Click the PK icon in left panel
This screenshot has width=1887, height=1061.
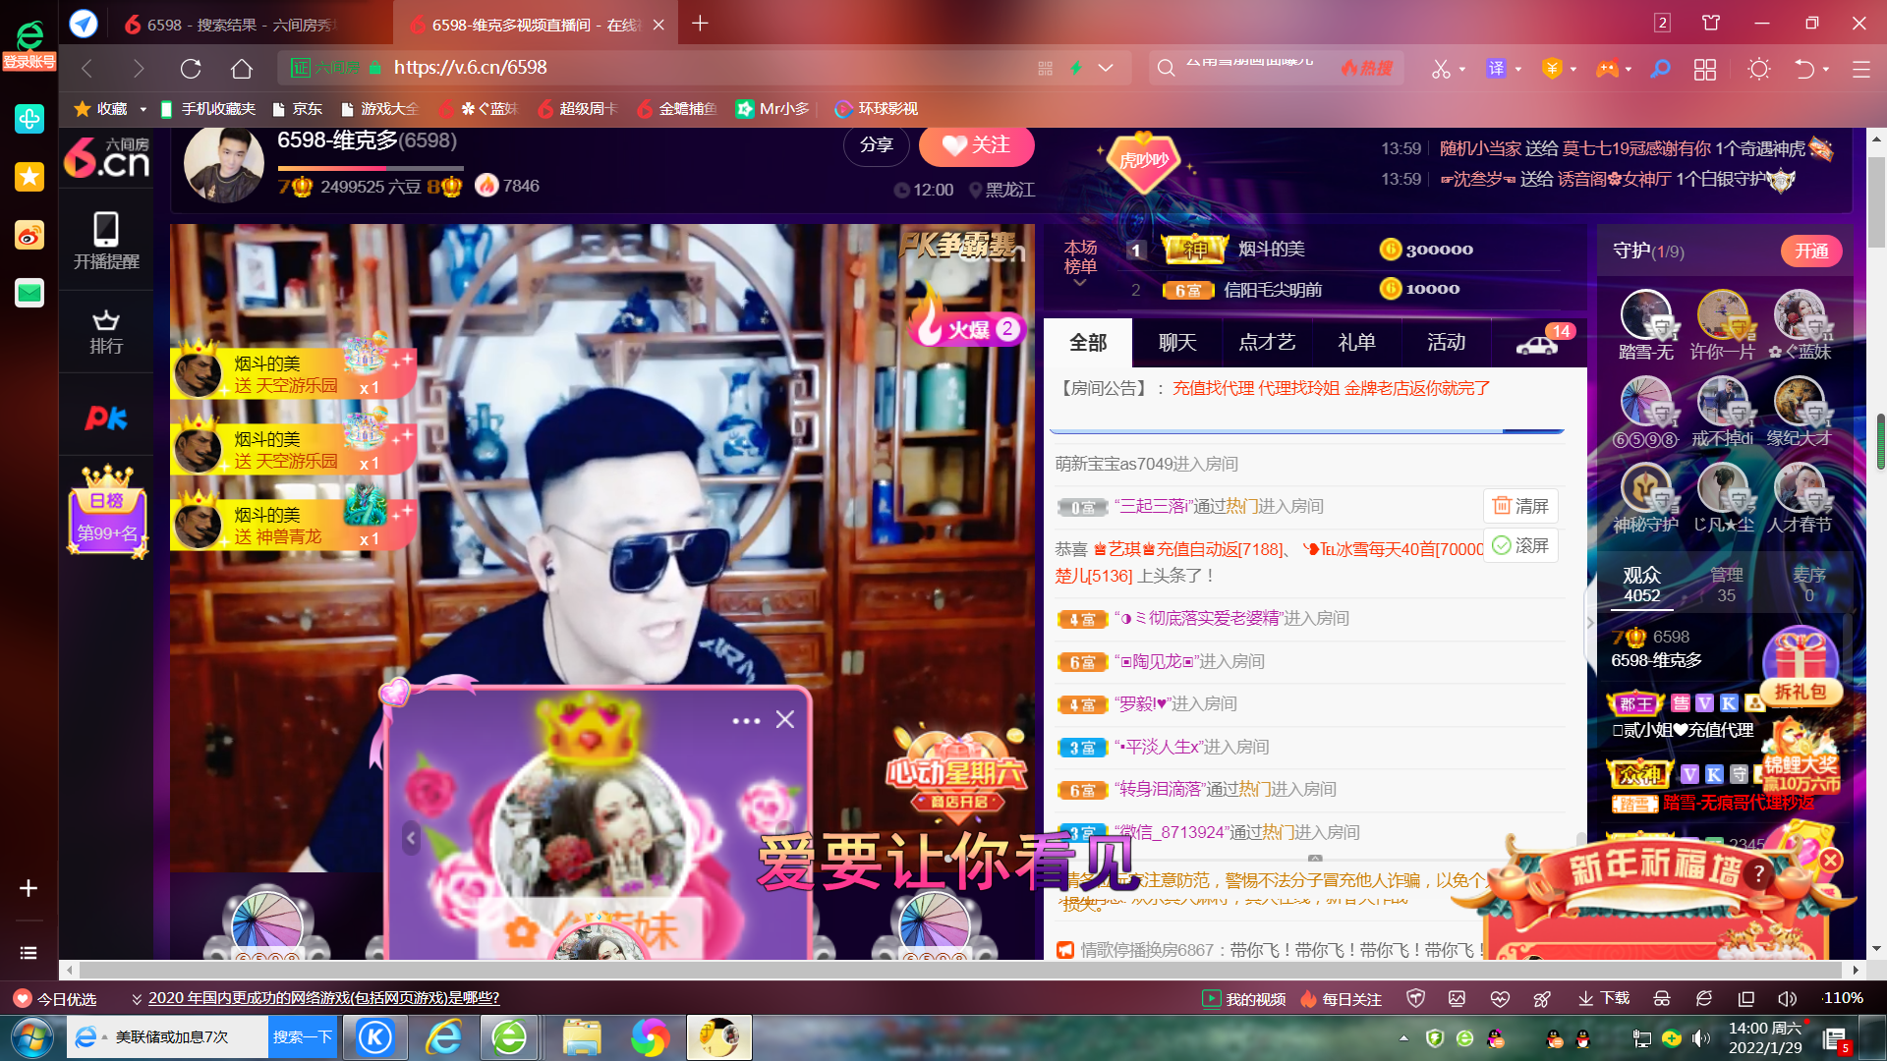coord(106,418)
